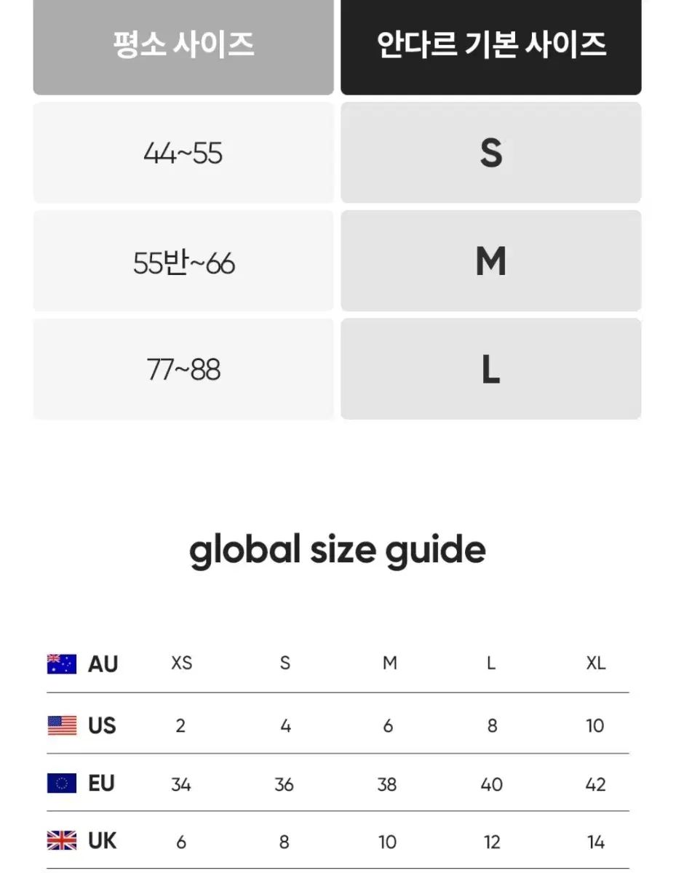Click the 77~88 size range cell
This screenshot has height=873, width=676.
click(183, 370)
